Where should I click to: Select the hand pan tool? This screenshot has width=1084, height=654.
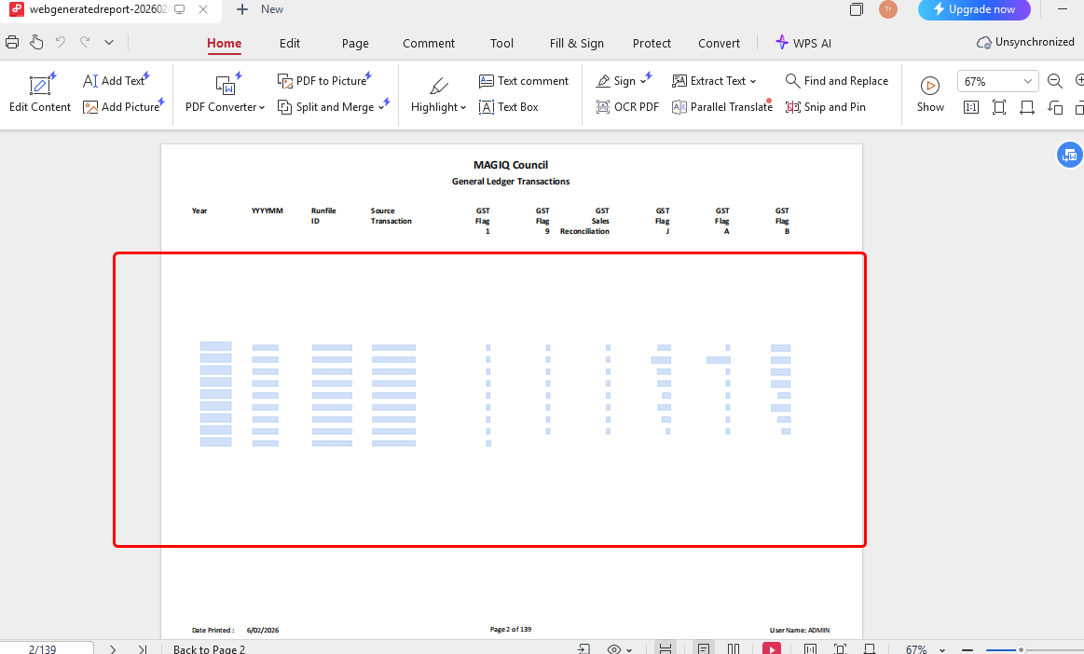pos(36,42)
